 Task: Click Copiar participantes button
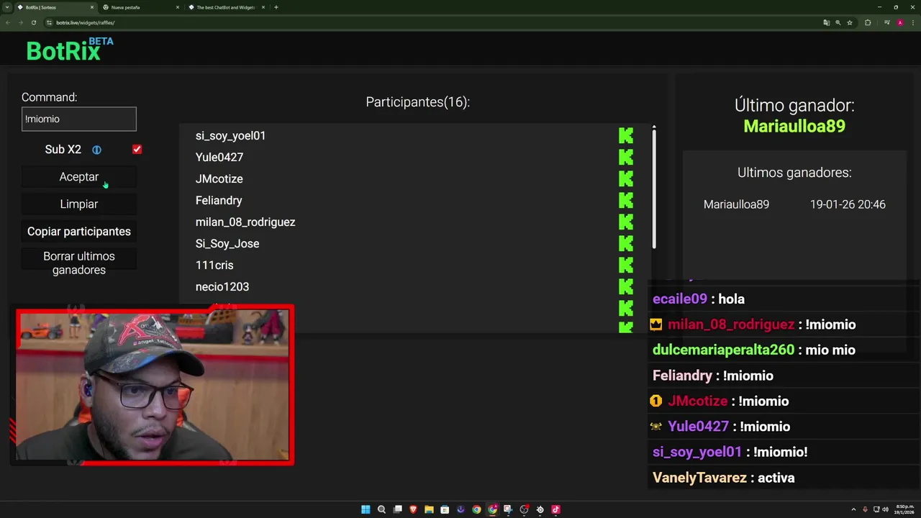[79, 232]
